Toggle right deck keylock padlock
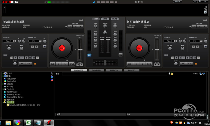This screenshot has width=210, height=126. point(160,36)
